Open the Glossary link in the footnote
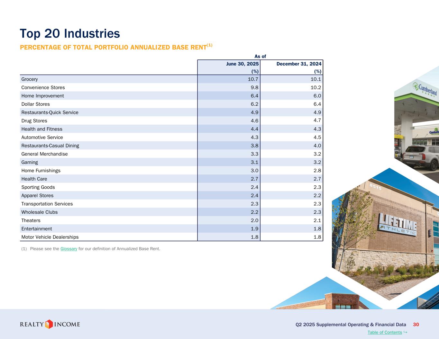This screenshot has height=339, width=439. [x=69, y=249]
